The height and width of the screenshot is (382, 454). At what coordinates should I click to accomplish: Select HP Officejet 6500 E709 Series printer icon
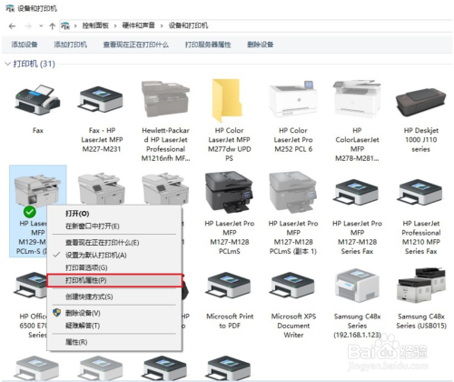tap(30, 285)
